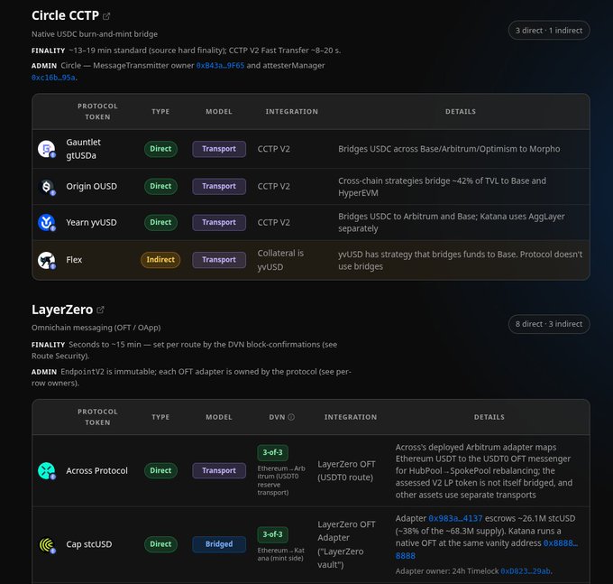Click the '3 direct · 1 indirect' badge
The image size is (613, 584).
pyautogui.click(x=549, y=31)
